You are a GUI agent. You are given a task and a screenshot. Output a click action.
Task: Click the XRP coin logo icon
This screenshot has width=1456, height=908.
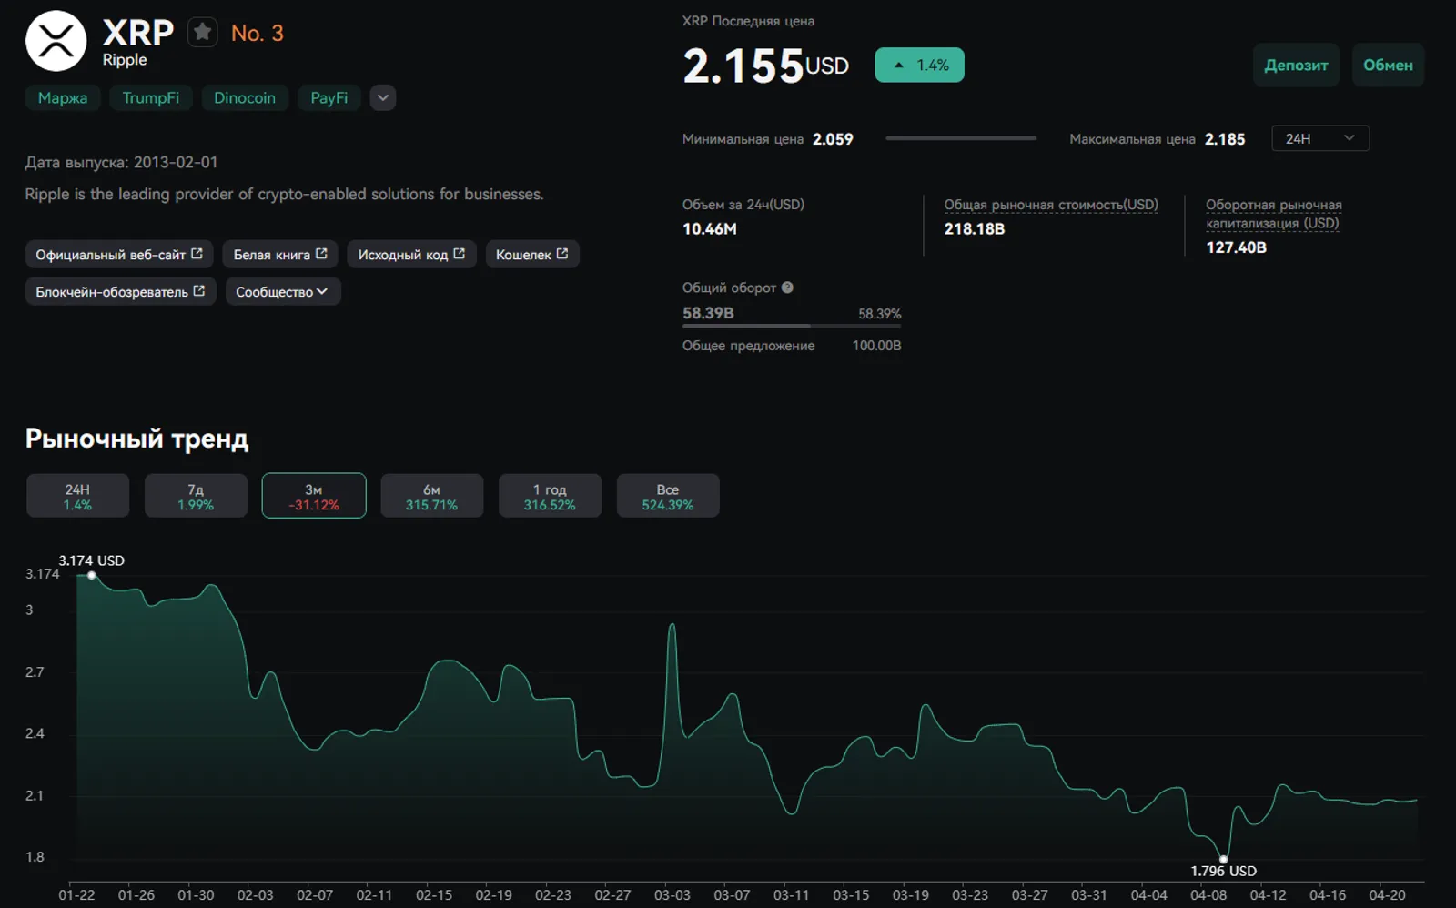56,41
